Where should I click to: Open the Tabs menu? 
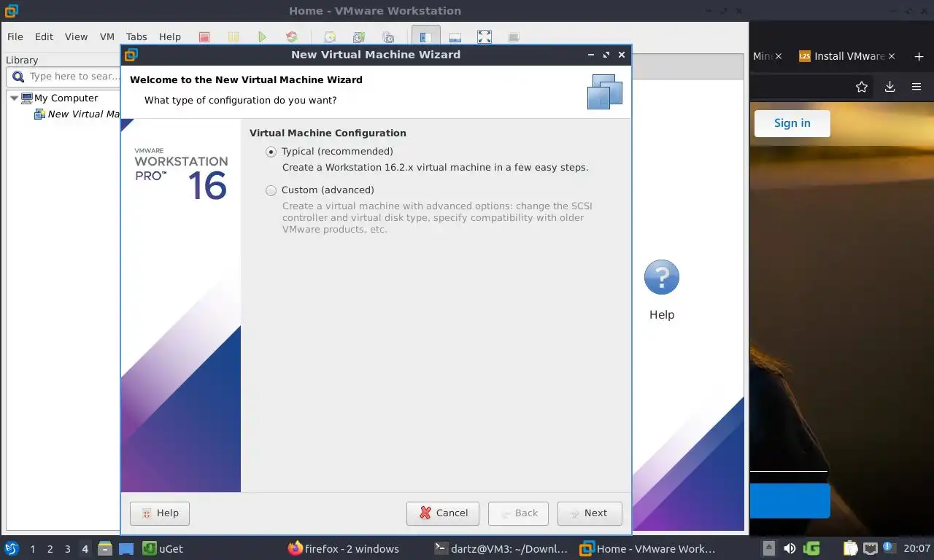(x=136, y=36)
